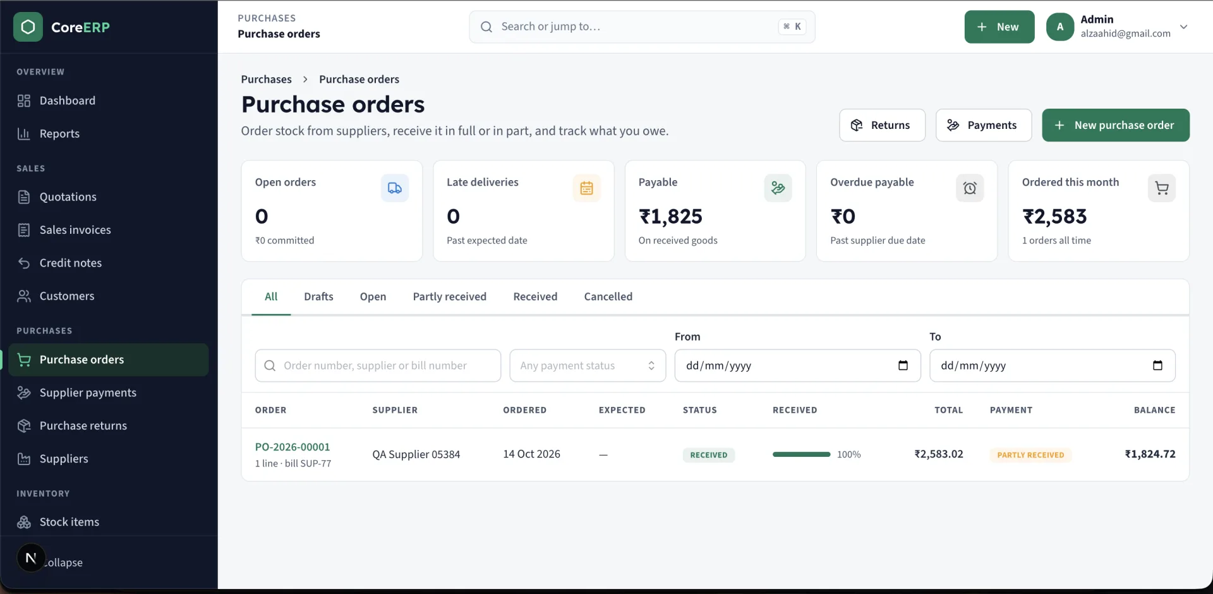Open Dashboard from the sidebar
This screenshot has height=594, width=1213.
(109, 100)
